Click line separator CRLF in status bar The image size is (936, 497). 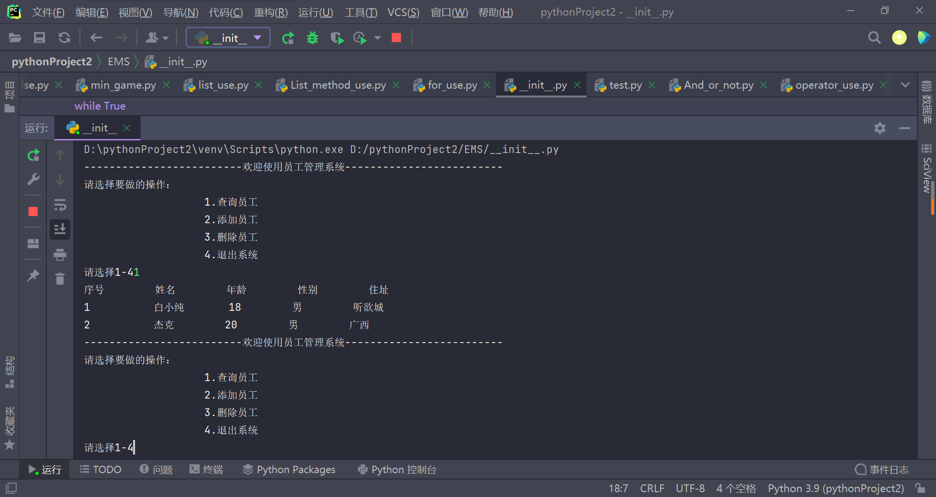[652, 488]
